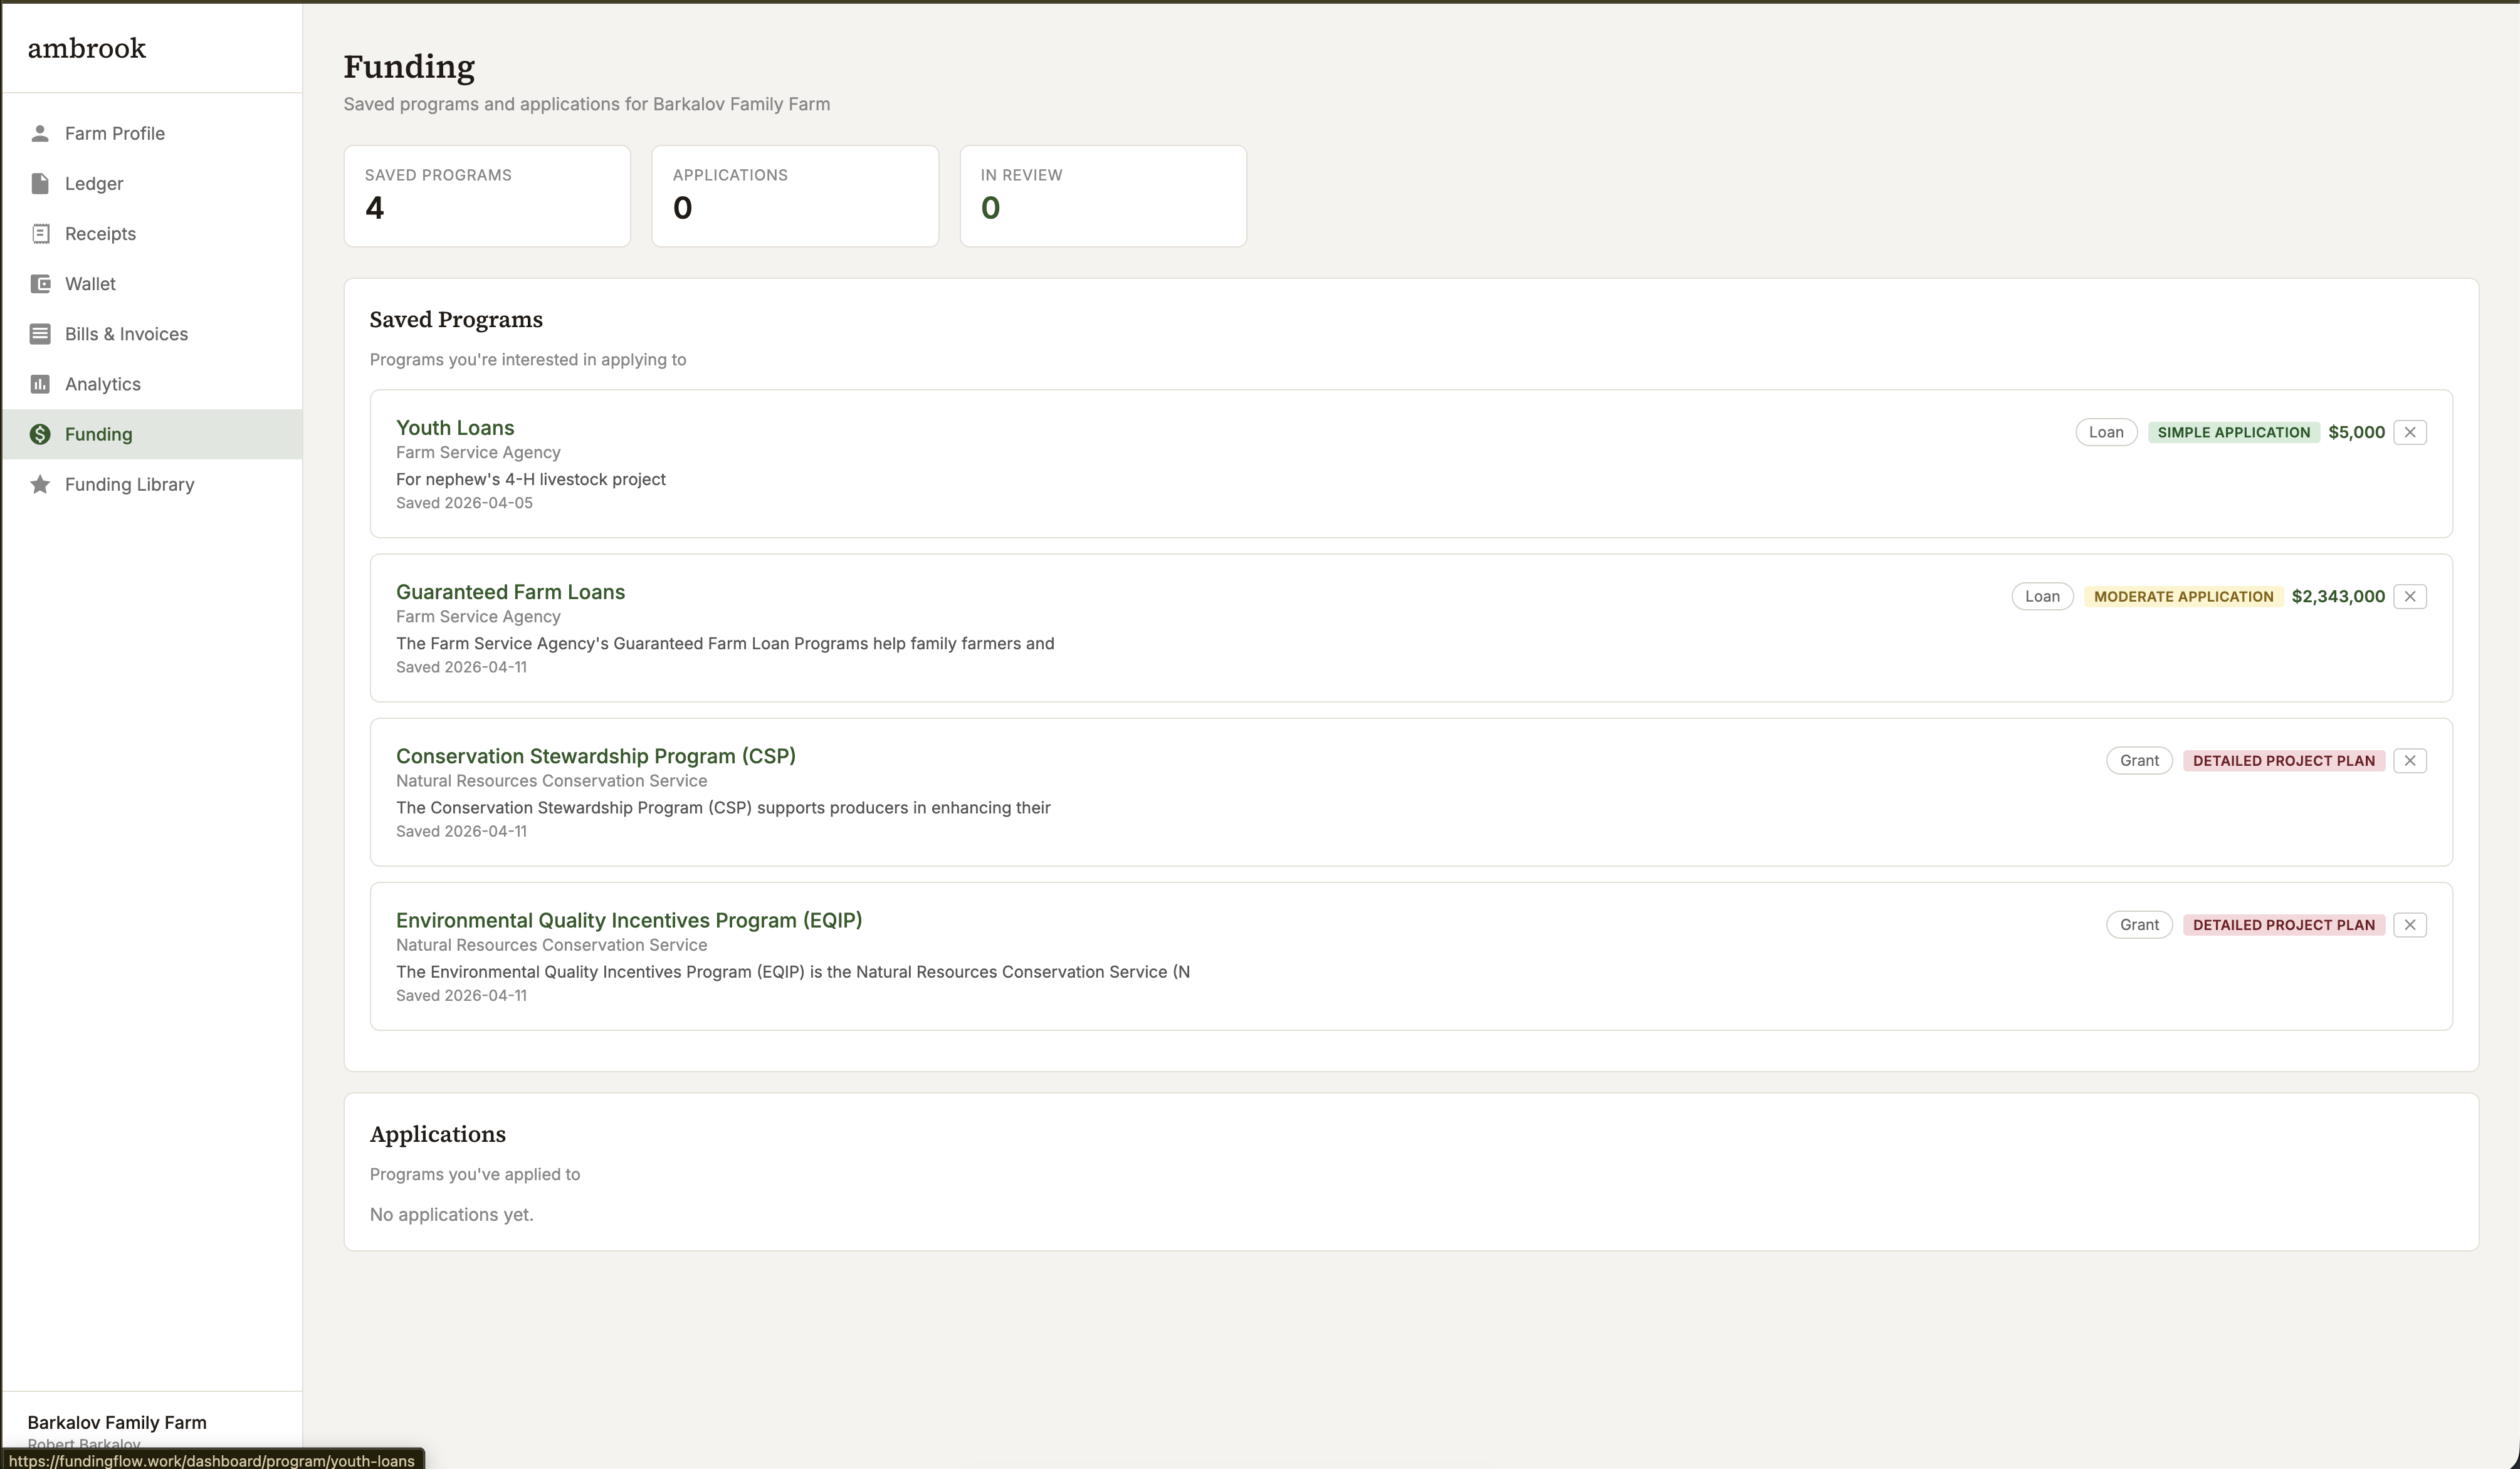Image resolution: width=2520 pixels, height=1469 pixels.
Task: Click the Ledger document icon
Action: point(40,183)
